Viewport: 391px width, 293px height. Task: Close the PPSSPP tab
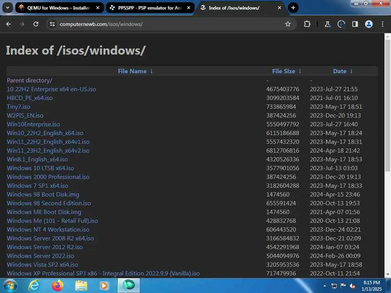pos(189,8)
